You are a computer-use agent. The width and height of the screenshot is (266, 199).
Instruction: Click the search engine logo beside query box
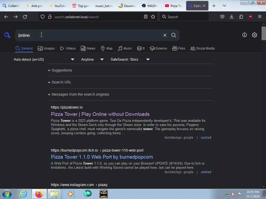[7, 35]
